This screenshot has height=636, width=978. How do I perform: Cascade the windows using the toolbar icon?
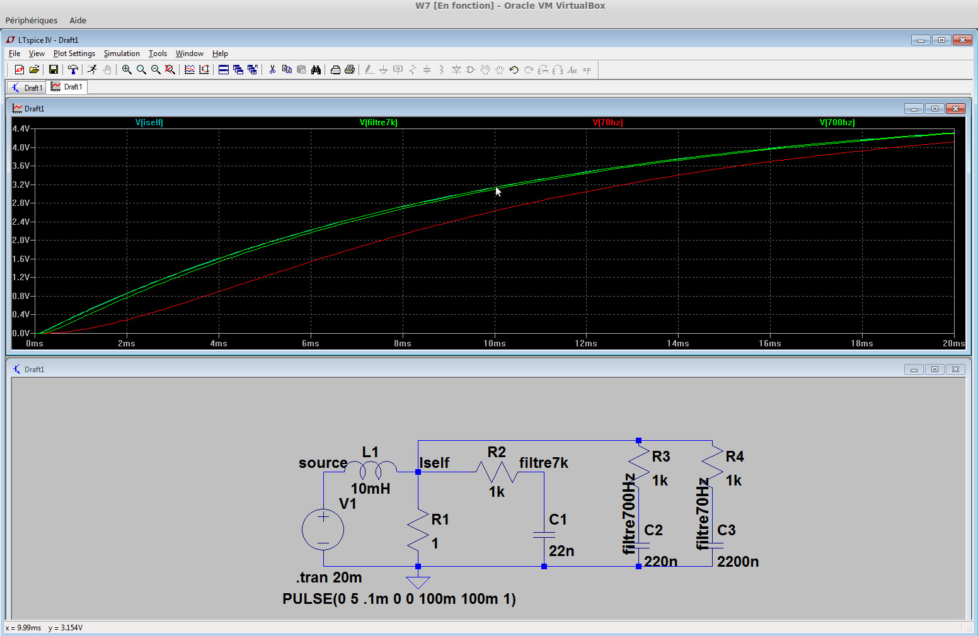coord(238,70)
